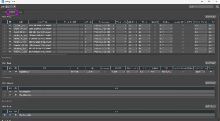The image size is (220, 121).
Task: Select the blue row indicator for VRayScene001
Action: point(5,115)
